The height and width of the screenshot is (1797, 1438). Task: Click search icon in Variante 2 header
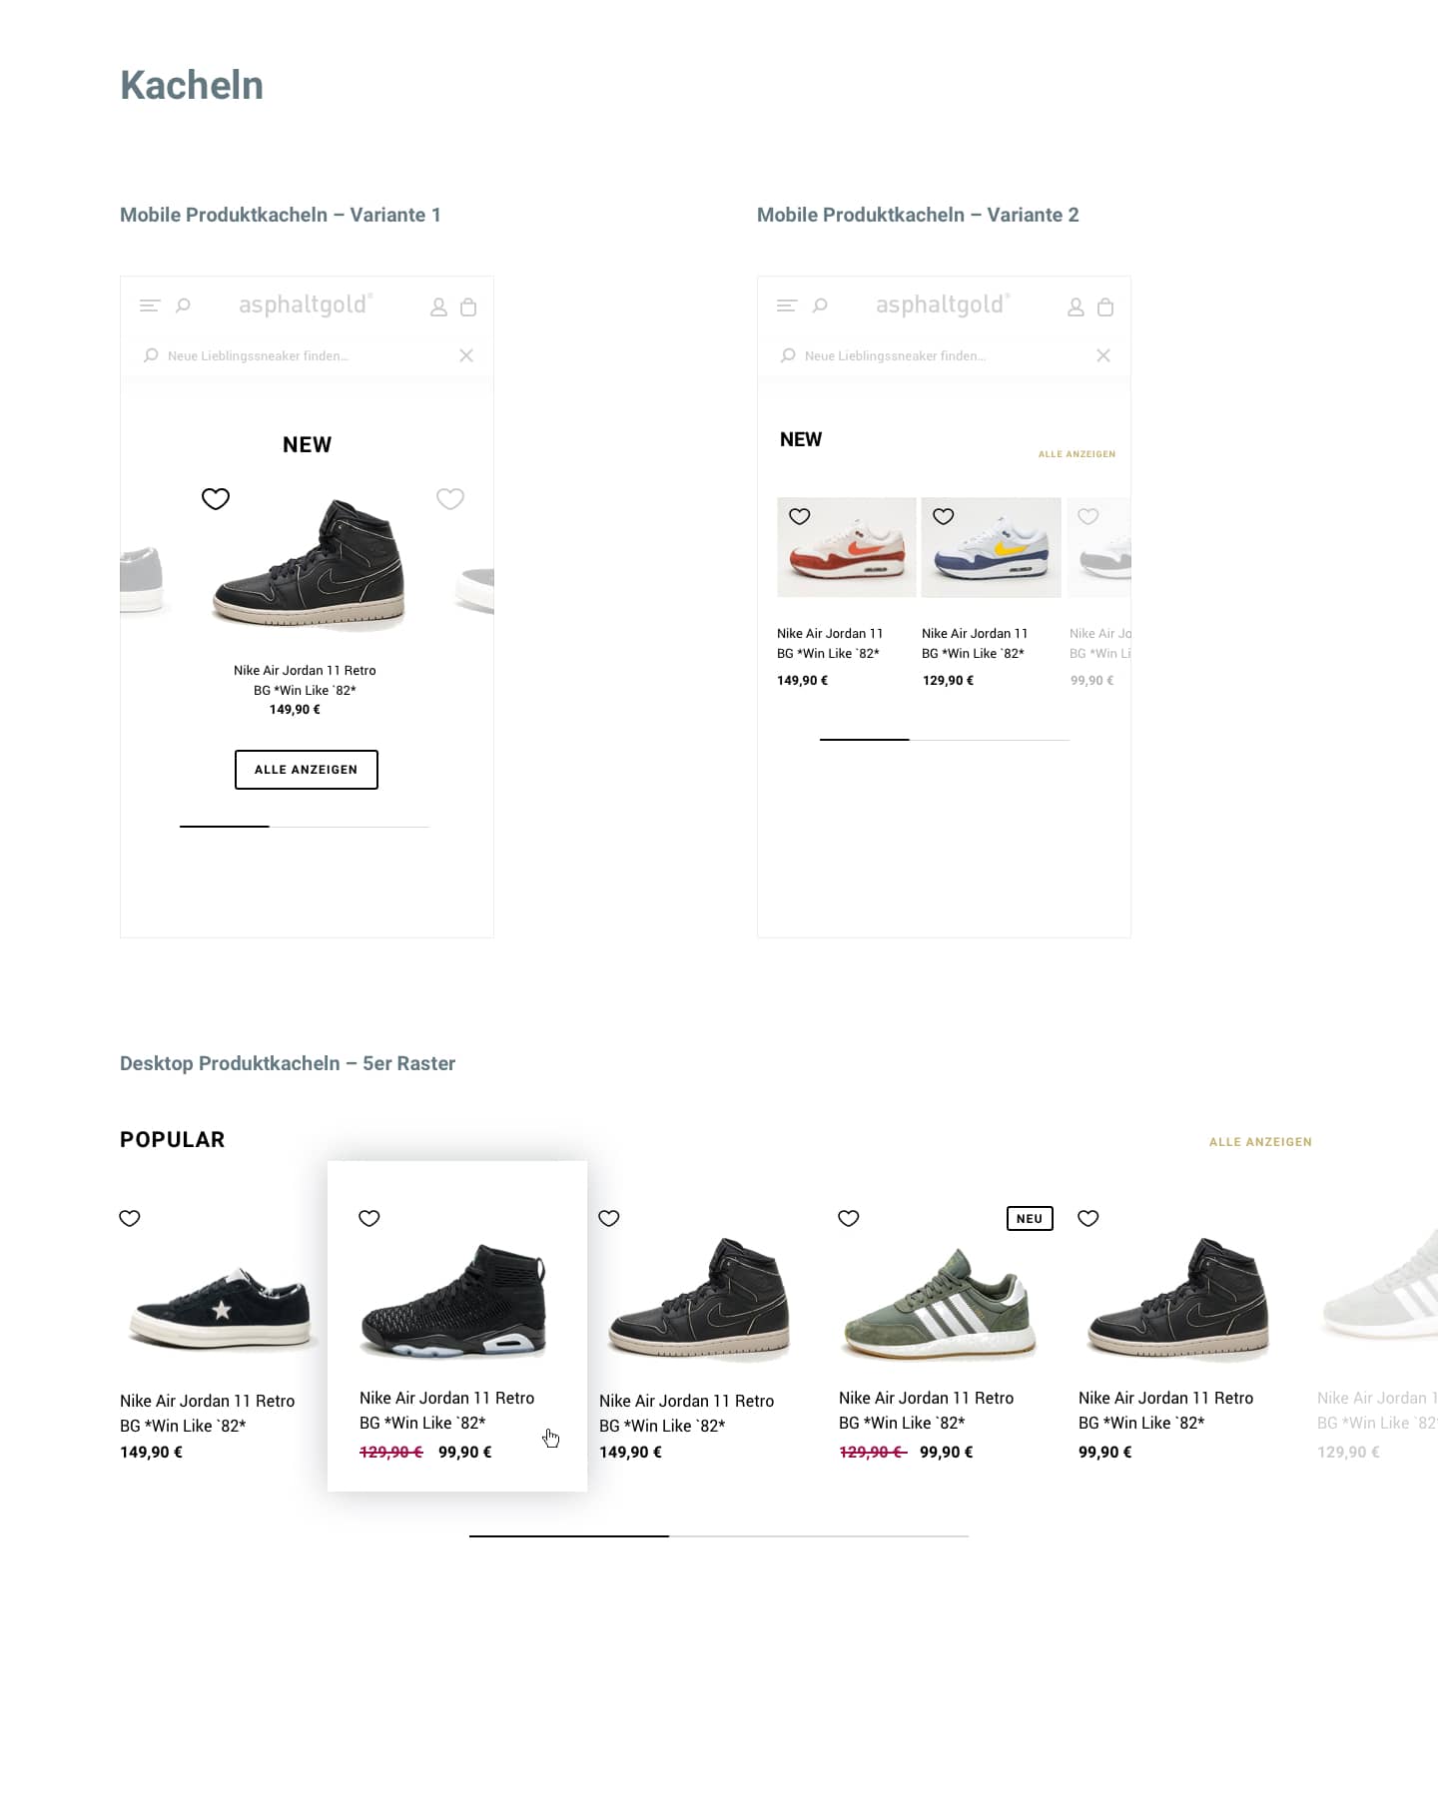[x=820, y=305]
